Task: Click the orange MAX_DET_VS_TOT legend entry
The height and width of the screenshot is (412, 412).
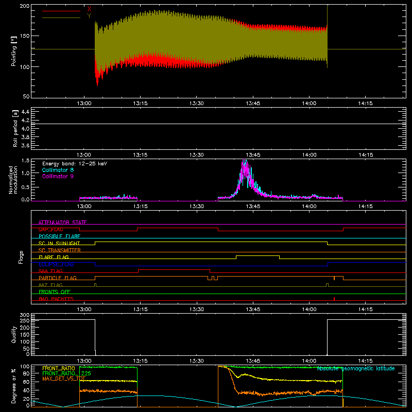Action: point(64,379)
